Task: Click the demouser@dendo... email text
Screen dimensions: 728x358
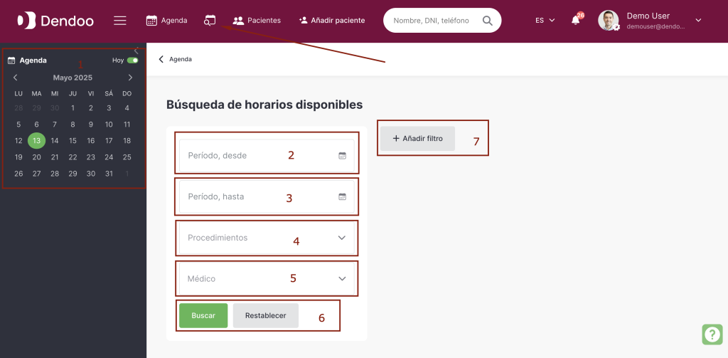Action: tap(655, 27)
